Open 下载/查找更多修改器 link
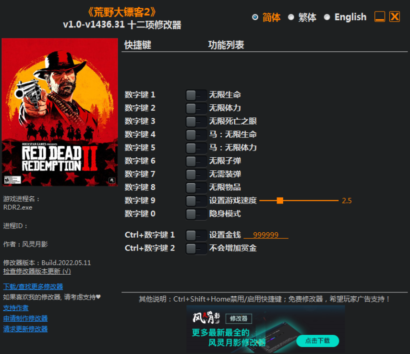Image resolution: width=410 pixels, height=354 pixels. pyautogui.click(x=33, y=286)
